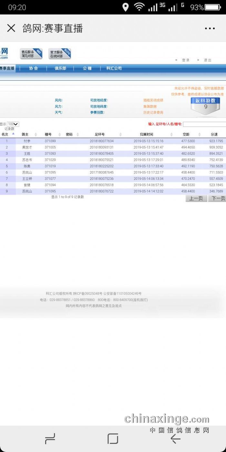The image size is (226, 452).
Task: Click ring number 2018180076722
Action: 102,191
